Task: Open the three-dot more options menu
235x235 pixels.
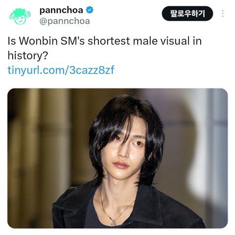Action: click(223, 14)
